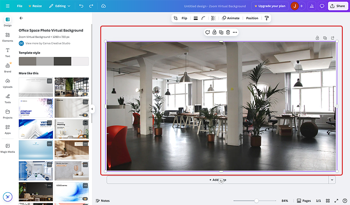The image size is (350, 205).
Task: Pick the dark charcoal template style swatch
Action: click(x=62, y=61)
